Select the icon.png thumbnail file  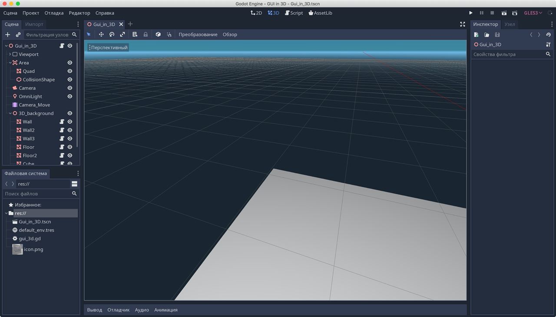pos(29,249)
